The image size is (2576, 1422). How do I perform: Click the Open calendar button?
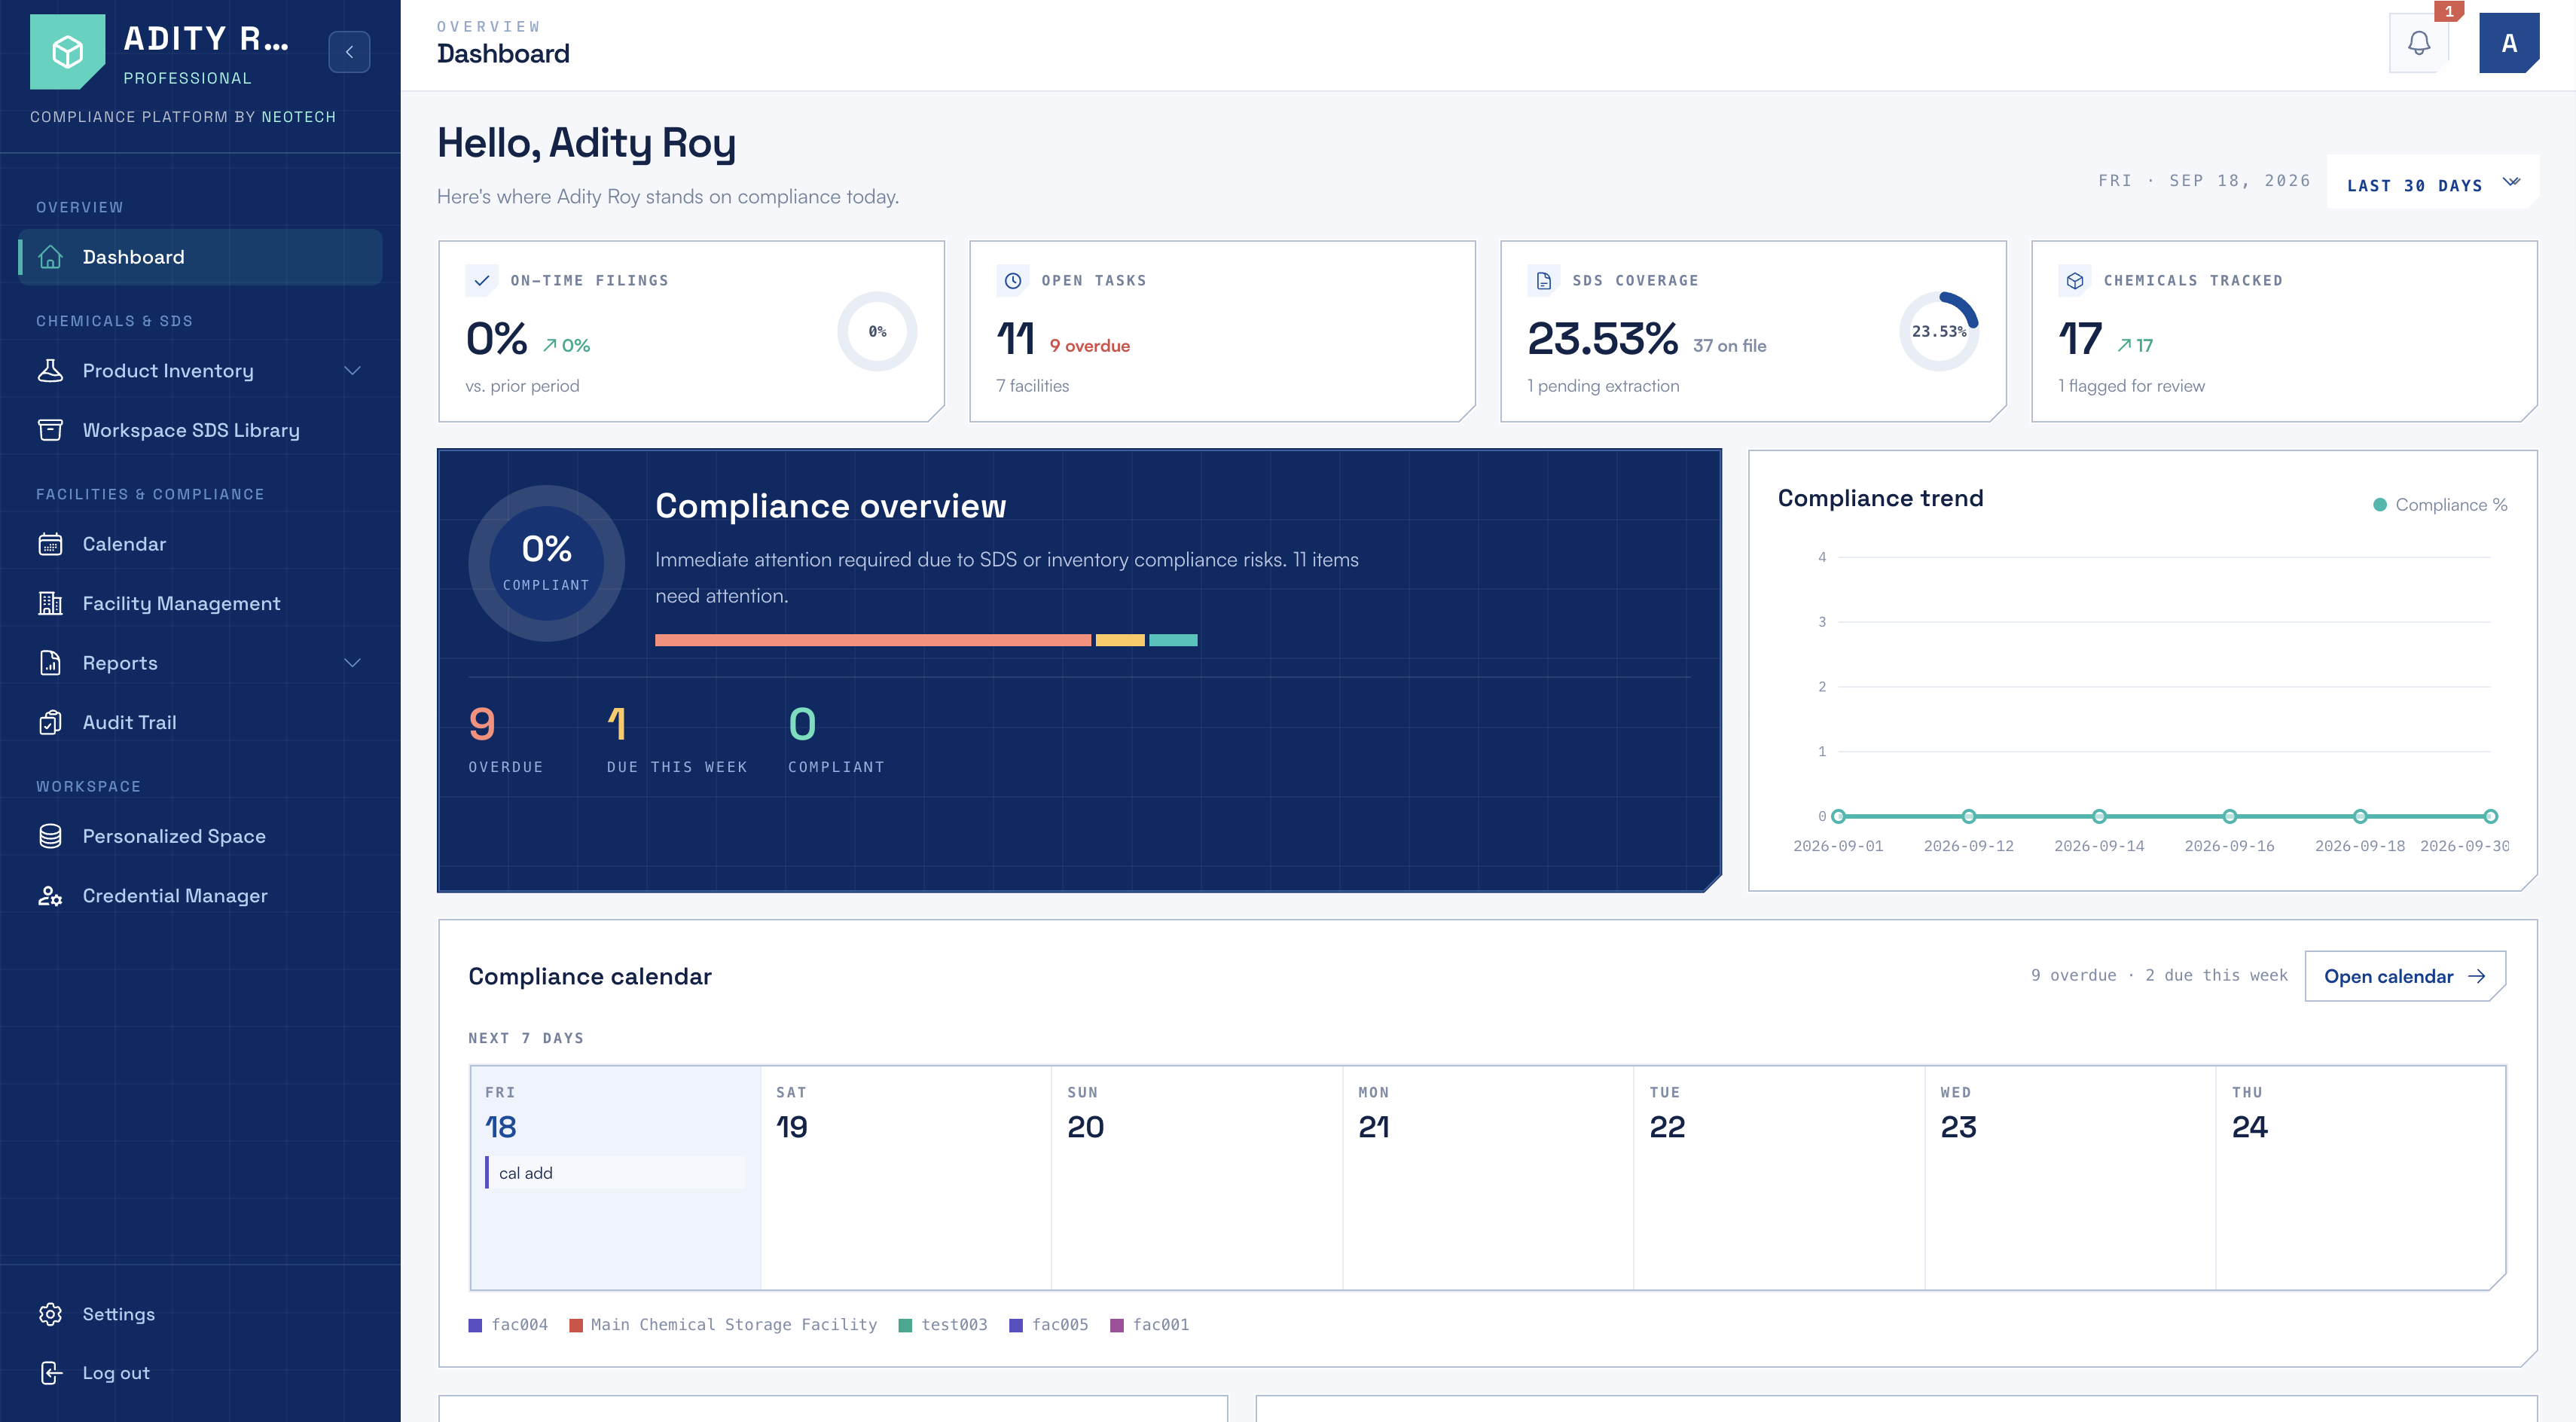tap(2404, 976)
